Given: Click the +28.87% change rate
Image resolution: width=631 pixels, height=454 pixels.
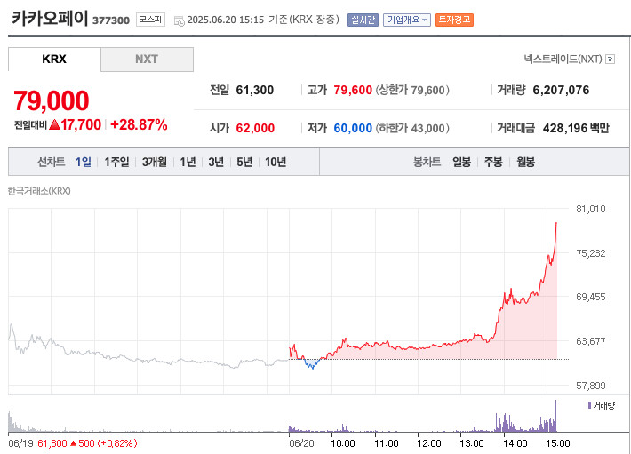Looking at the screenshot, I should 139,124.
